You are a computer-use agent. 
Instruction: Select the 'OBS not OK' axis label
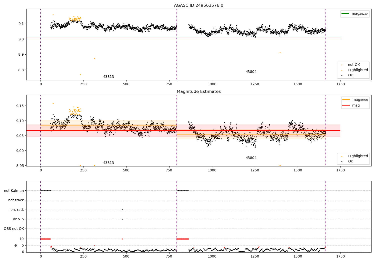point(14,229)
